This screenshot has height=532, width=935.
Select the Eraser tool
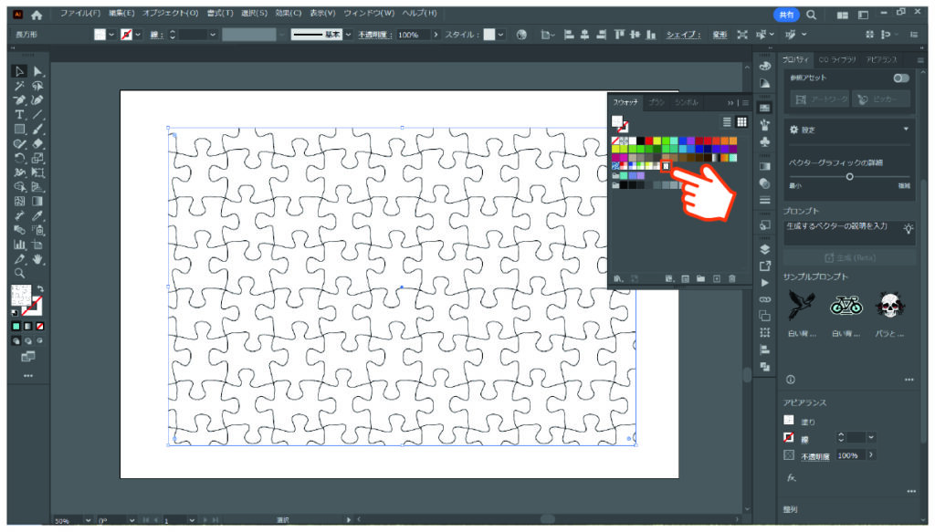pos(37,143)
